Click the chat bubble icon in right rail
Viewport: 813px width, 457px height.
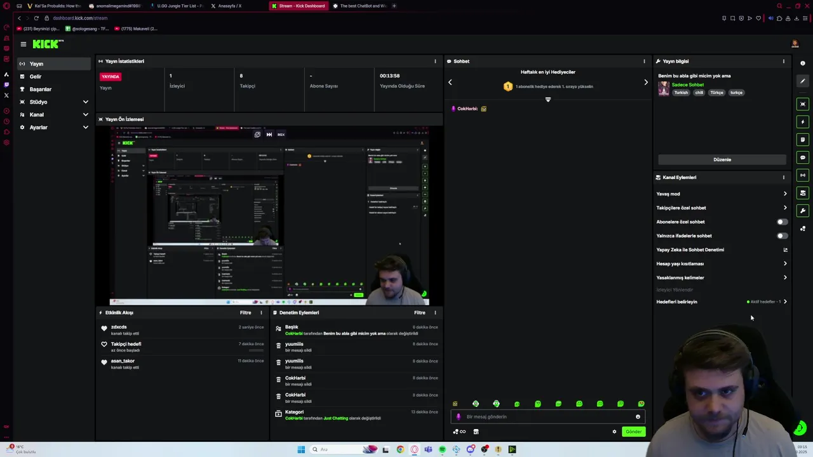803,157
